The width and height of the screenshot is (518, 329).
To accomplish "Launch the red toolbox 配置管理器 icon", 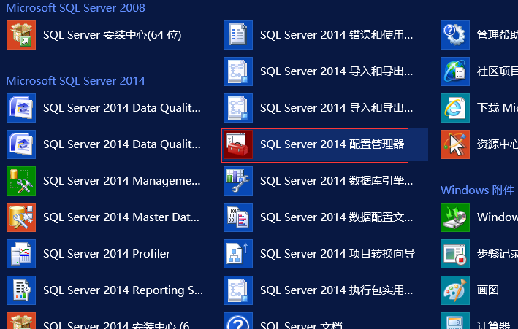I will point(238,144).
